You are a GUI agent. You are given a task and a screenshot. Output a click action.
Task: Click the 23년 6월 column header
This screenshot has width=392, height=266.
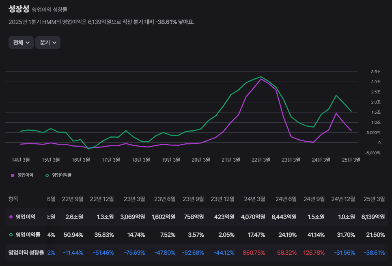point(164,199)
